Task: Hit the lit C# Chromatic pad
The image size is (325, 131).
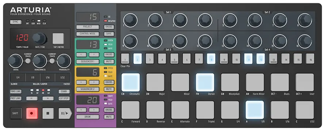Action: coord(131,82)
